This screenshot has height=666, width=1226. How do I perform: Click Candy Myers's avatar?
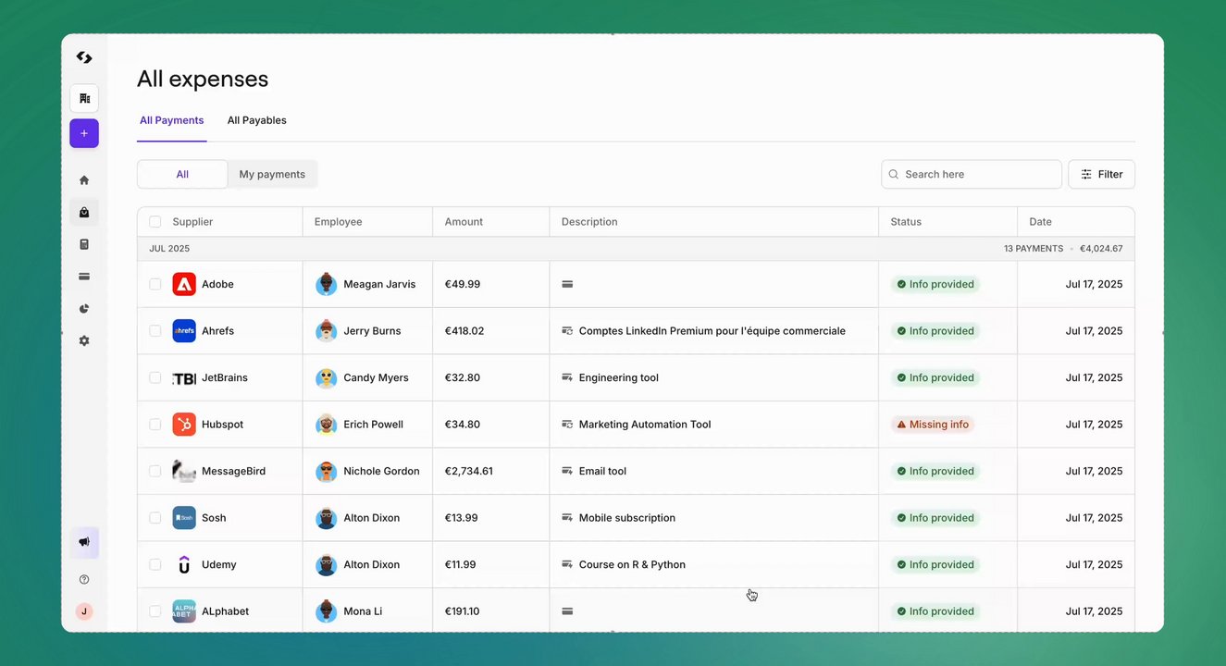tap(326, 378)
